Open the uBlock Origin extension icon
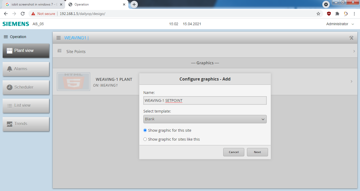 [329, 14]
